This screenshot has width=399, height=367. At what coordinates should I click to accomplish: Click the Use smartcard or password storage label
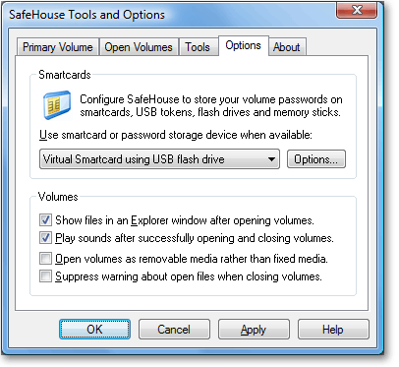pos(176,135)
